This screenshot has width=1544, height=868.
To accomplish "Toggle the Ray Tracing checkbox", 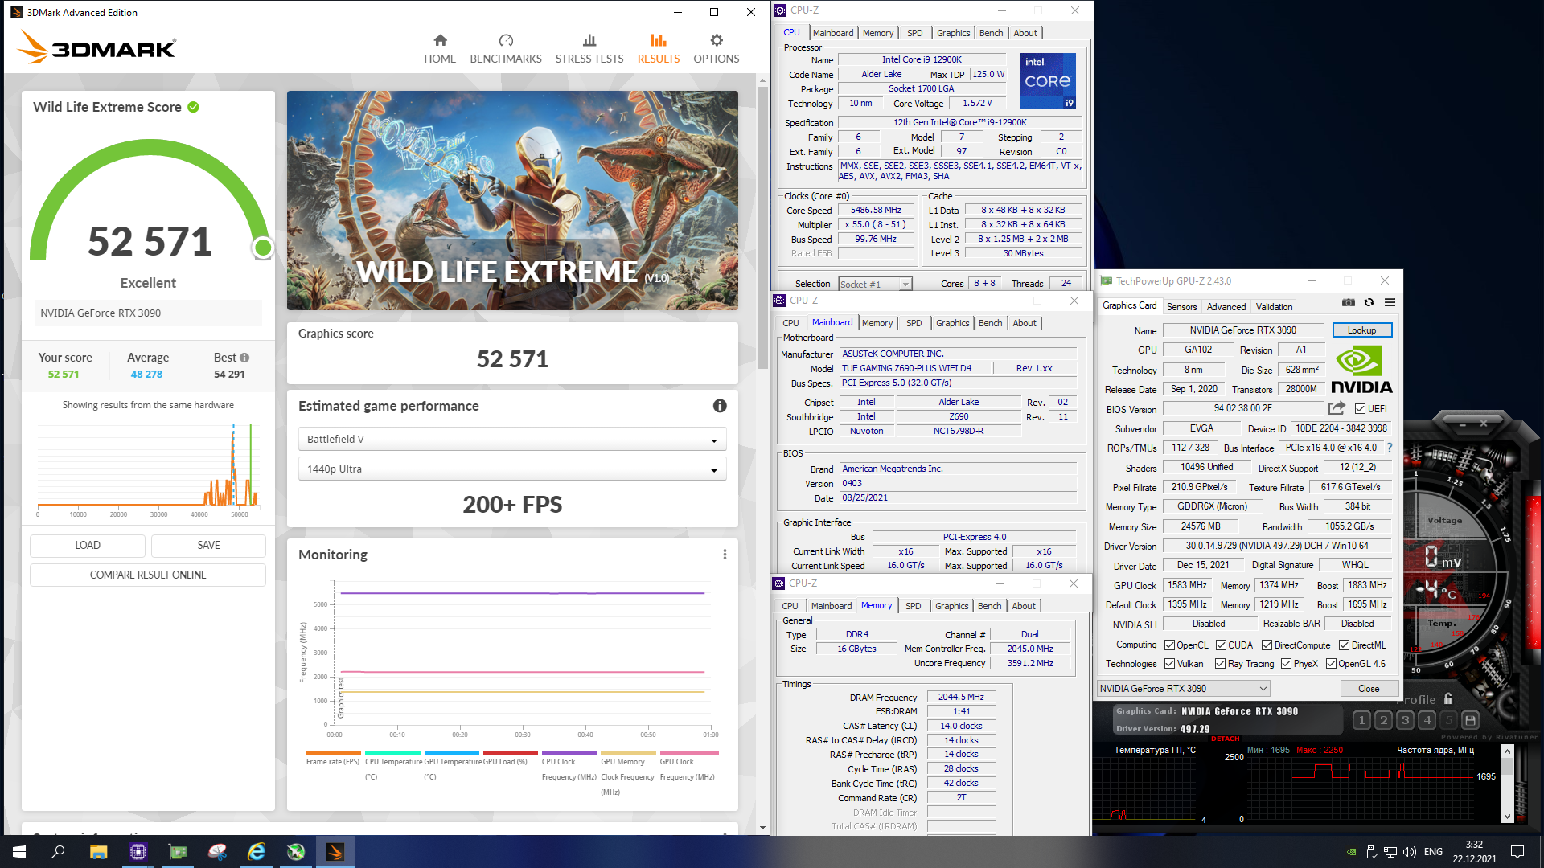I will tap(1220, 664).
